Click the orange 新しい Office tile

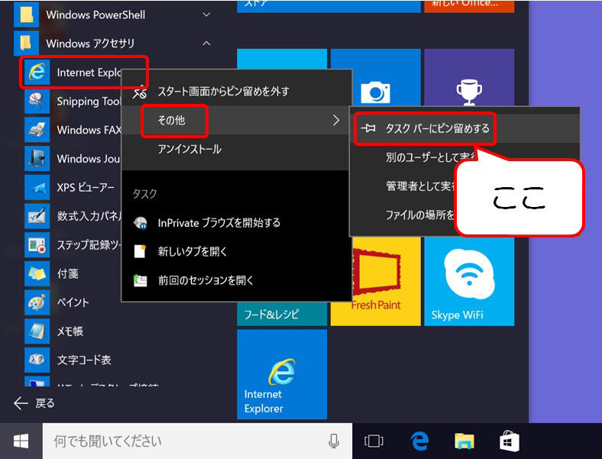tap(469, 6)
